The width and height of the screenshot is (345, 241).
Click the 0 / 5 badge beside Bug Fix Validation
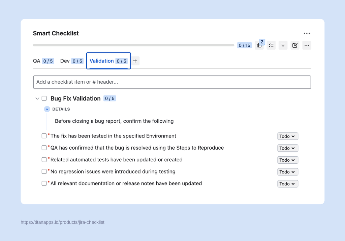(109, 98)
